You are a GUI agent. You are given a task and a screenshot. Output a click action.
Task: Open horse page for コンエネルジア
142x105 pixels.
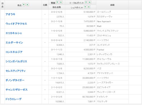point(14,52)
